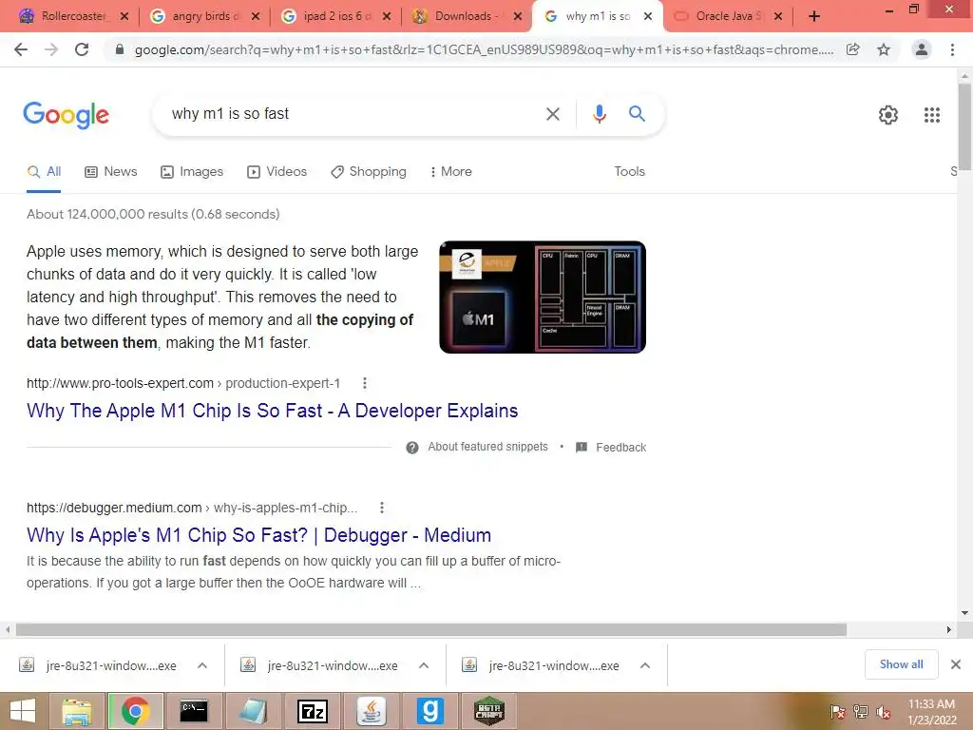Click the Google logo
This screenshot has width=973, height=730.
[x=66, y=115]
